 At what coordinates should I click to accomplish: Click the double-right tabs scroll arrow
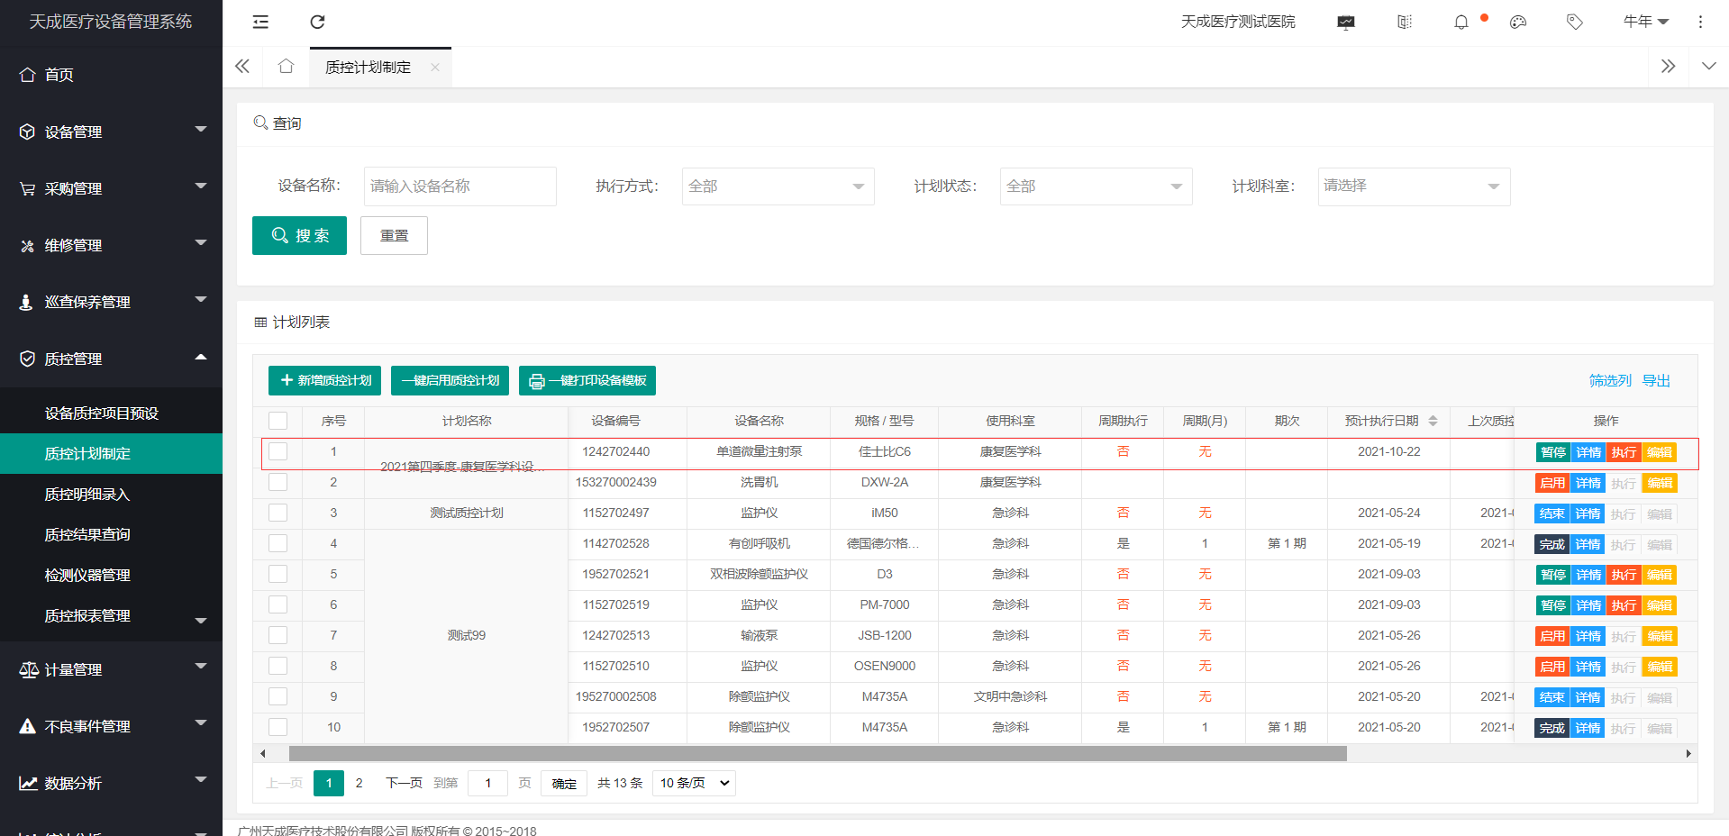click(x=1668, y=67)
